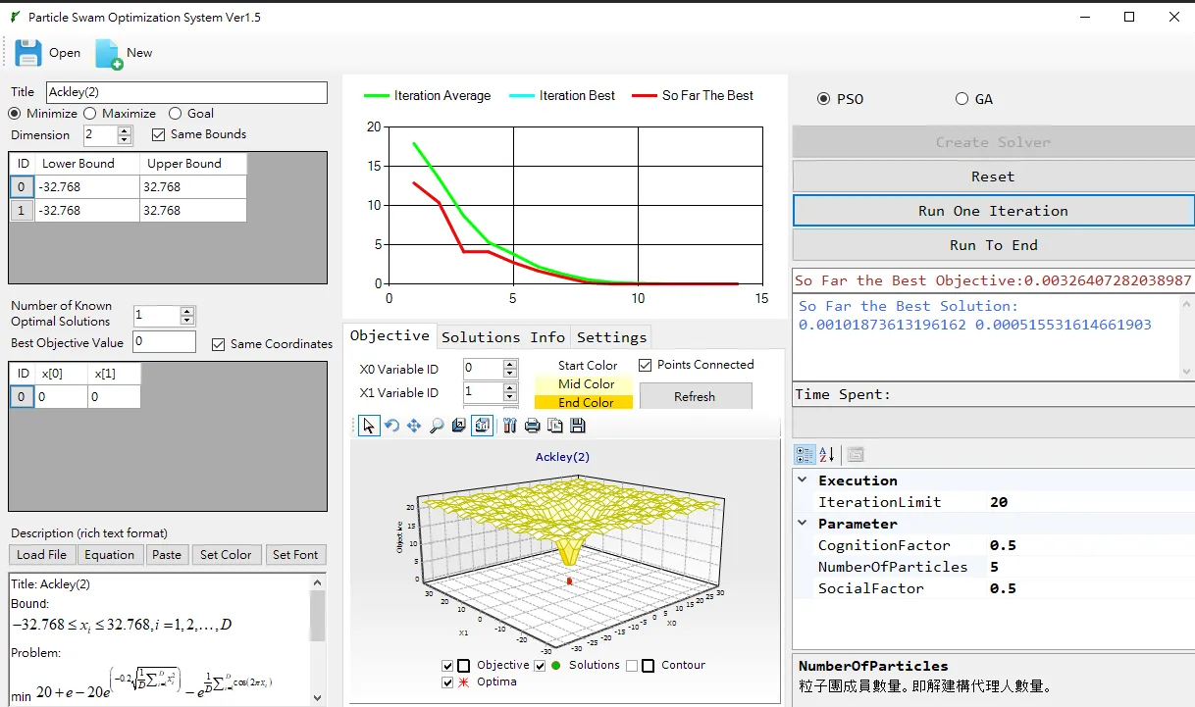Select the IterationLimit property row
Image resolution: width=1195 pixels, height=707 pixels.
(993, 502)
